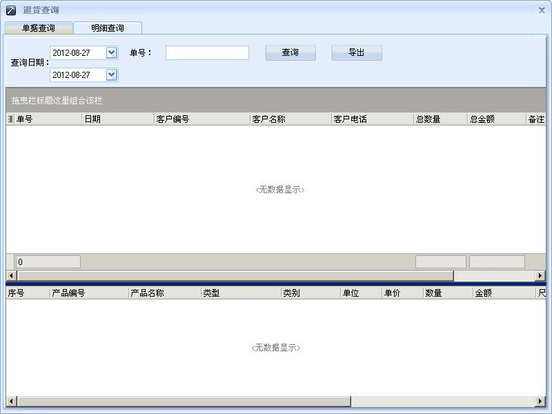Image resolution: width=552 pixels, height=414 pixels.
Task: Sort by the 备注 column header
Action: coord(536,119)
